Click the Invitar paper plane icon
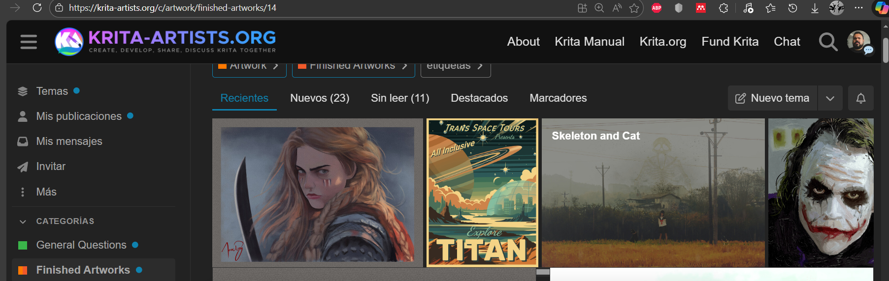This screenshot has height=281, width=889. 23,167
